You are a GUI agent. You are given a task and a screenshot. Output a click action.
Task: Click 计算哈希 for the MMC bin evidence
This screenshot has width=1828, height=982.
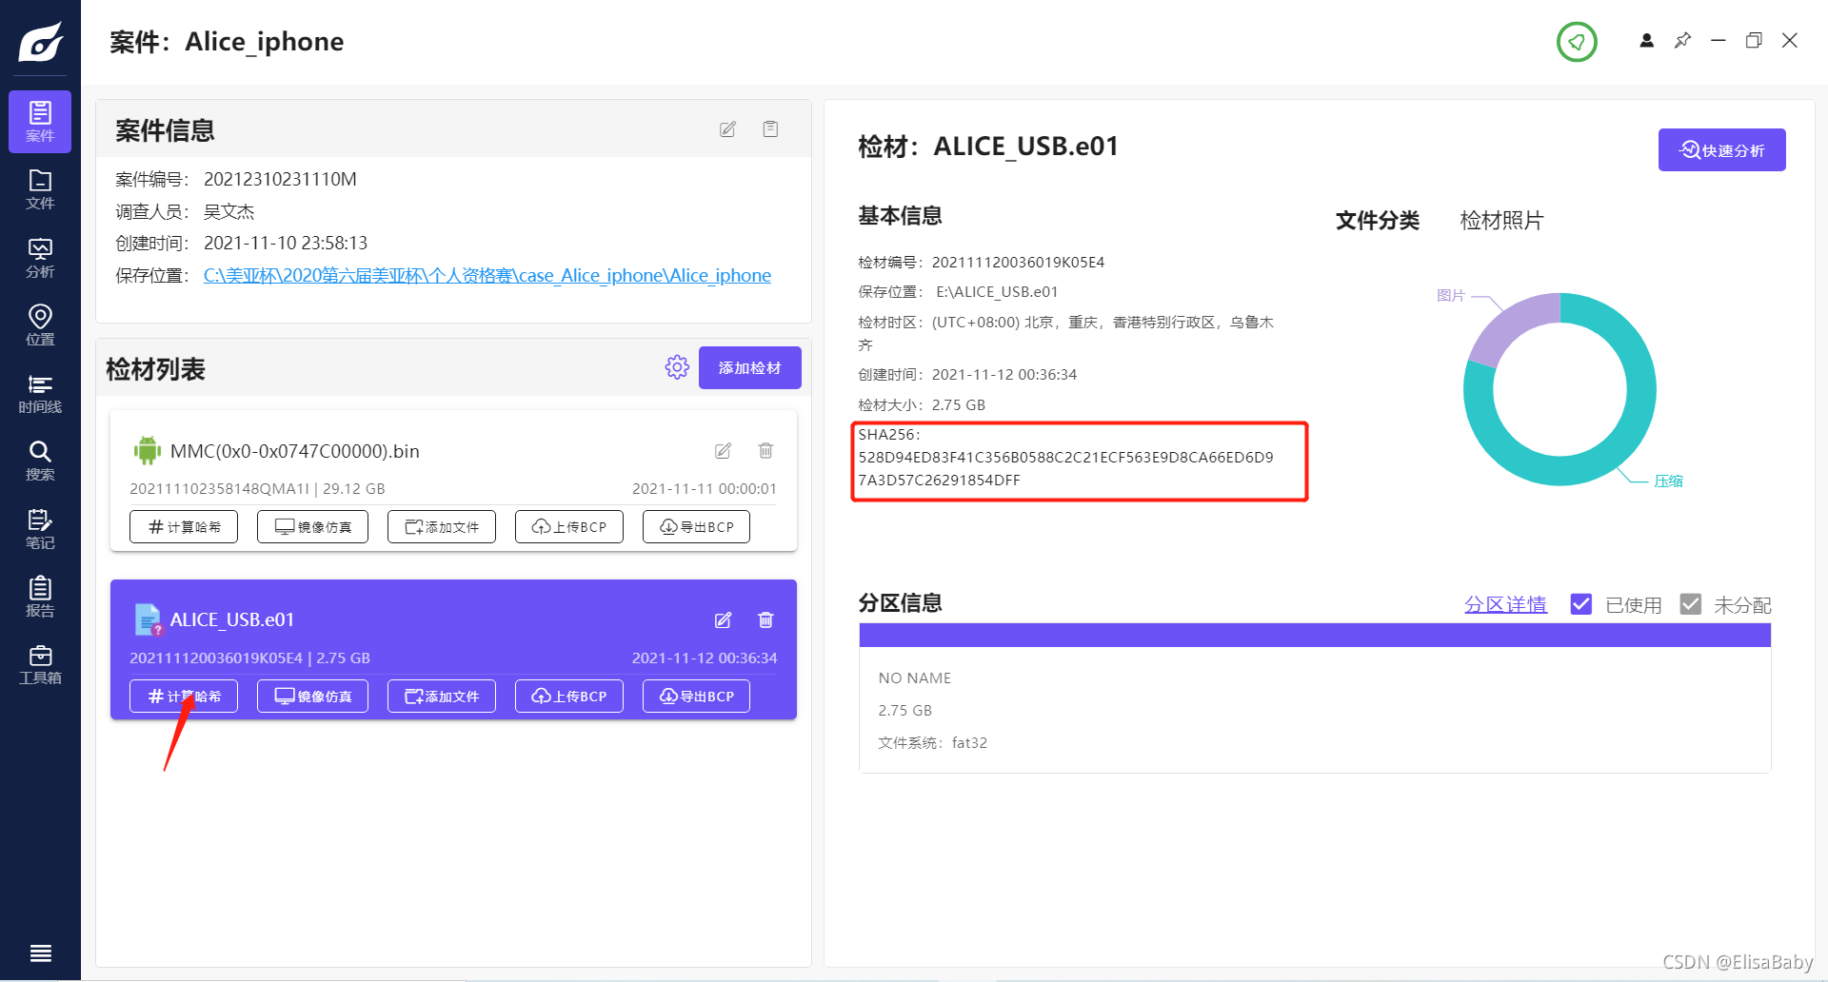[x=184, y=527]
